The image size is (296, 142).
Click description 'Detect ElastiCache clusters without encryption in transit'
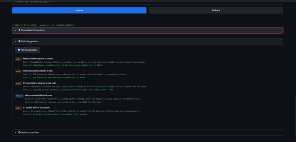coord(84,62)
